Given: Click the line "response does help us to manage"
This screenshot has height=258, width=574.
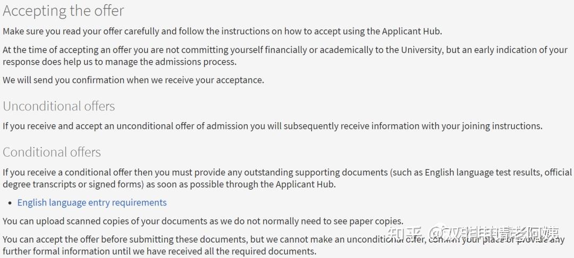Looking at the screenshot, I should 120,62.
